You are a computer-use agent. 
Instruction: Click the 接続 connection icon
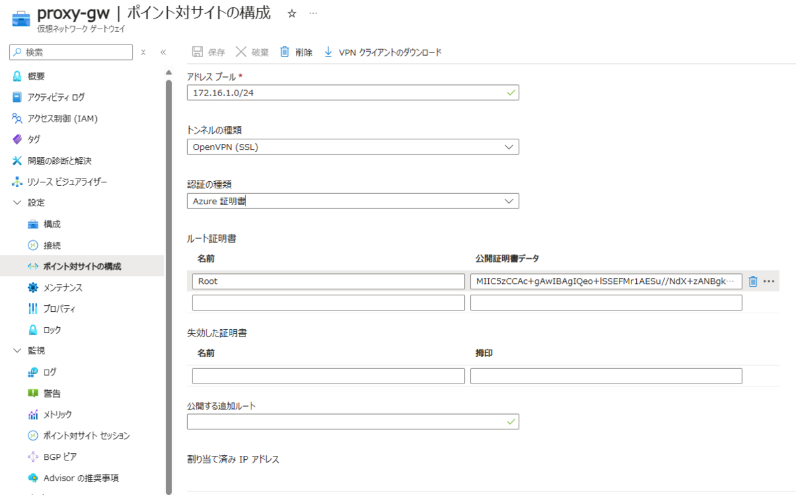pyautogui.click(x=33, y=246)
